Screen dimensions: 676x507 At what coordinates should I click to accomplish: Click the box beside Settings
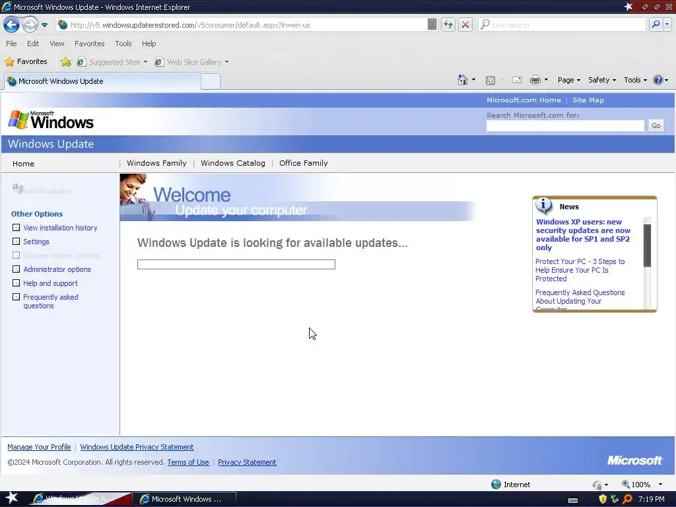point(16,242)
